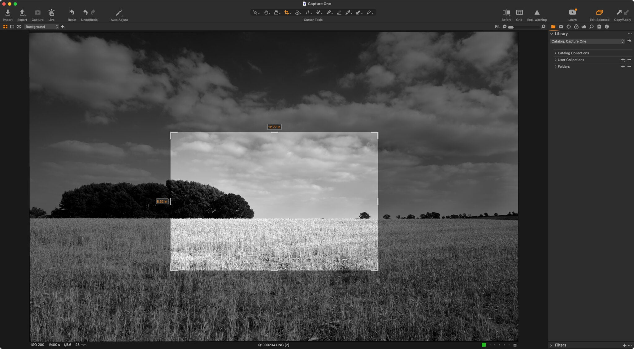Choose the Erase mask tool

coord(339,13)
